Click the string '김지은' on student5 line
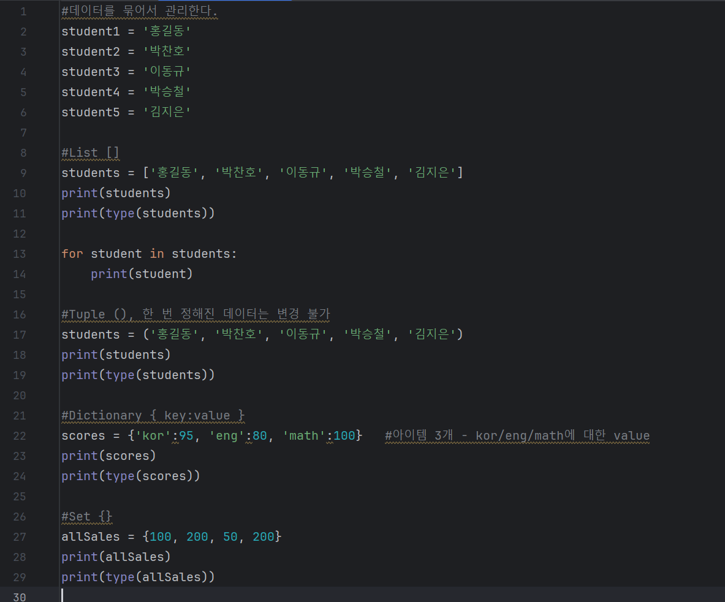Image resolution: width=725 pixels, height=602 pixels. 167,112
